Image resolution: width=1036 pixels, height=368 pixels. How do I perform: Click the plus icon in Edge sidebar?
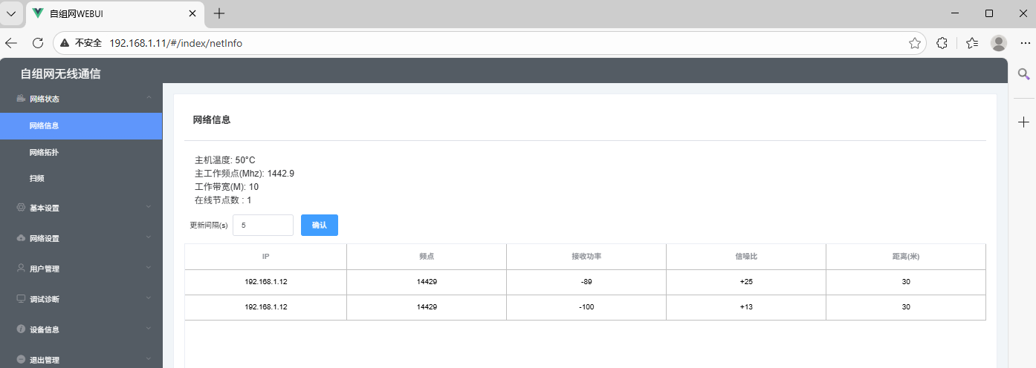(x=1023, y=122)
